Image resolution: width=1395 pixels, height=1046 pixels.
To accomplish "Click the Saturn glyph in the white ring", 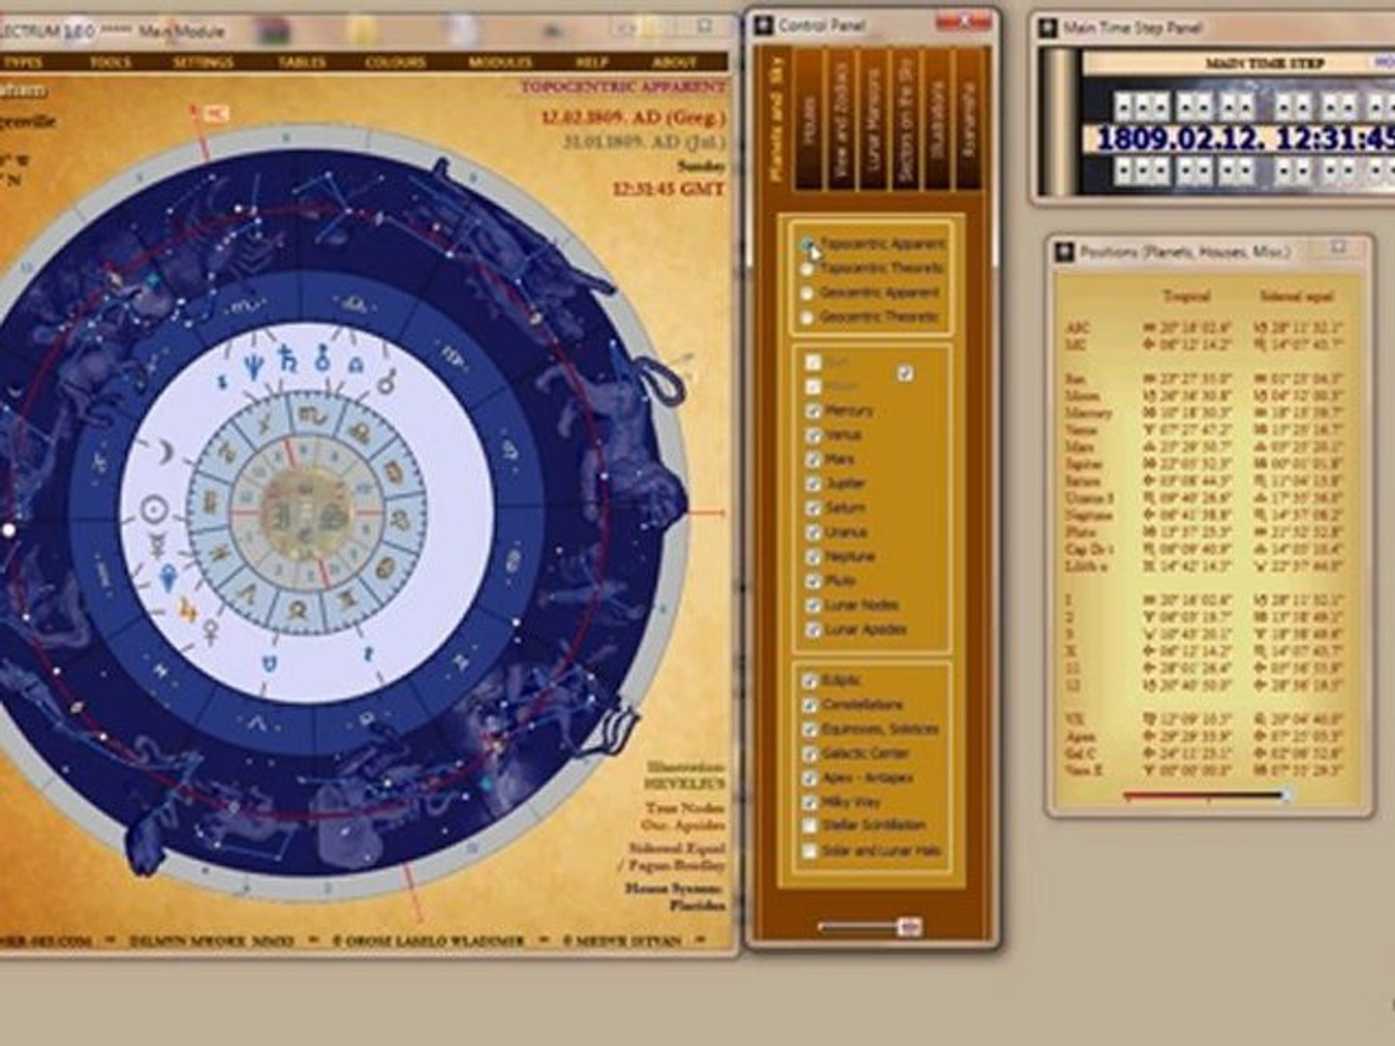I will click(286, 359).
